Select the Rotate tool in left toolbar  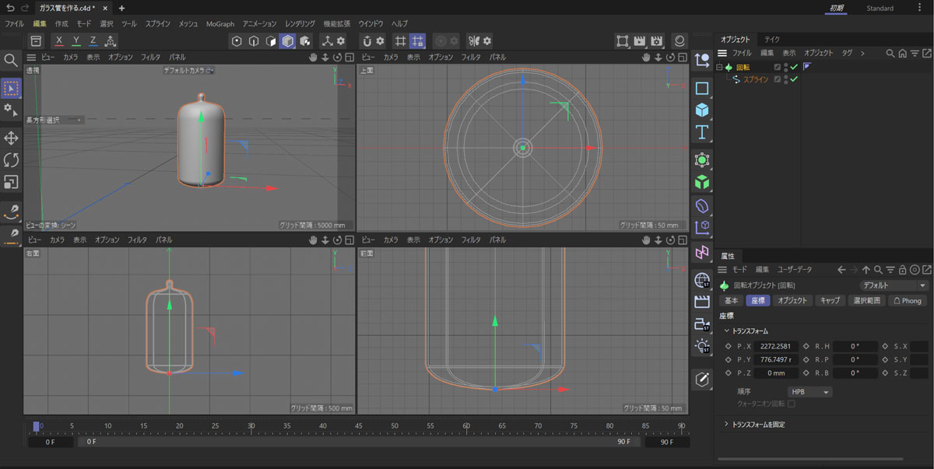pos(11,160)
